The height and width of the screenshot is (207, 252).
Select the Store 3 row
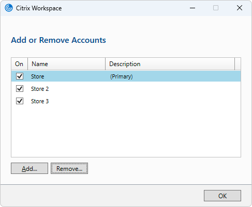point(126,101)
